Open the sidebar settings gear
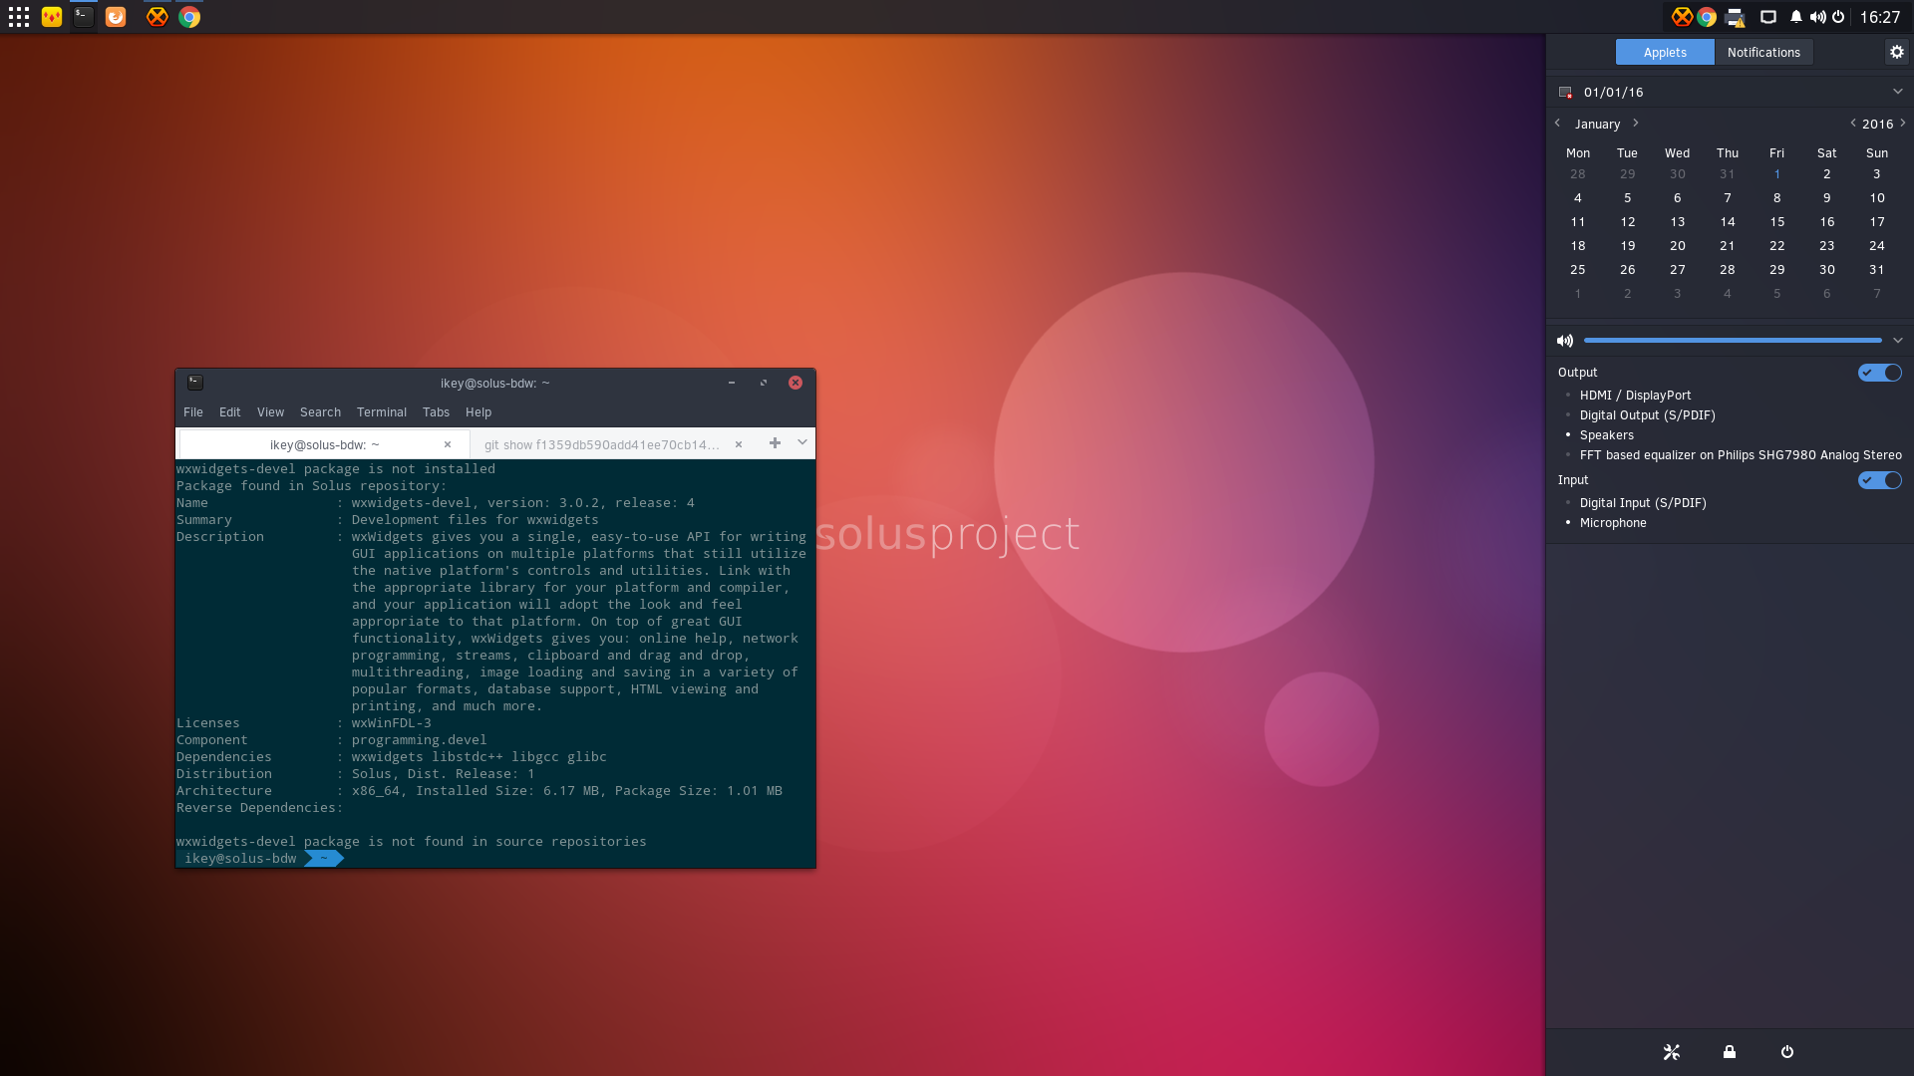This screenshot has width=1914, height=1076. [x=1896, y=52]
